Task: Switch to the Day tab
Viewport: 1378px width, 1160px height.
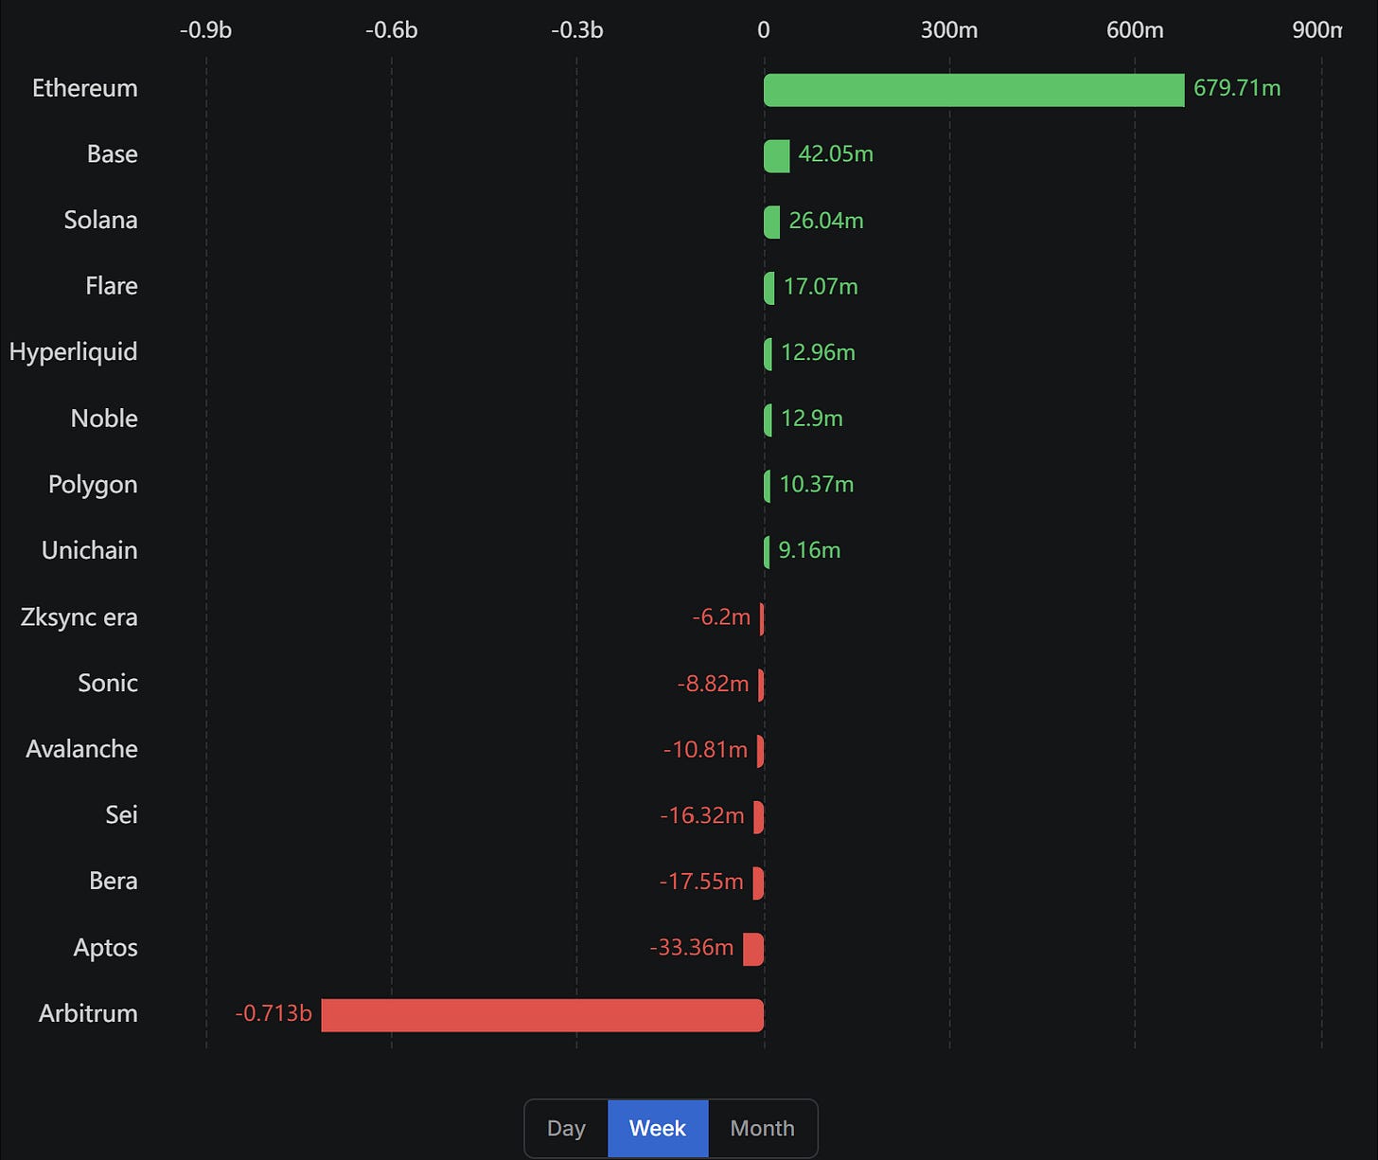Action: click(566, 1128)
